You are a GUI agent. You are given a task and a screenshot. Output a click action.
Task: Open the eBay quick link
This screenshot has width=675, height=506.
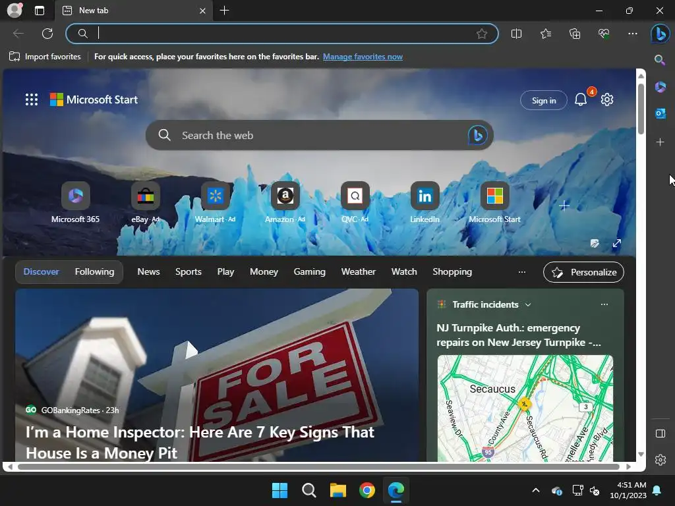146,202
